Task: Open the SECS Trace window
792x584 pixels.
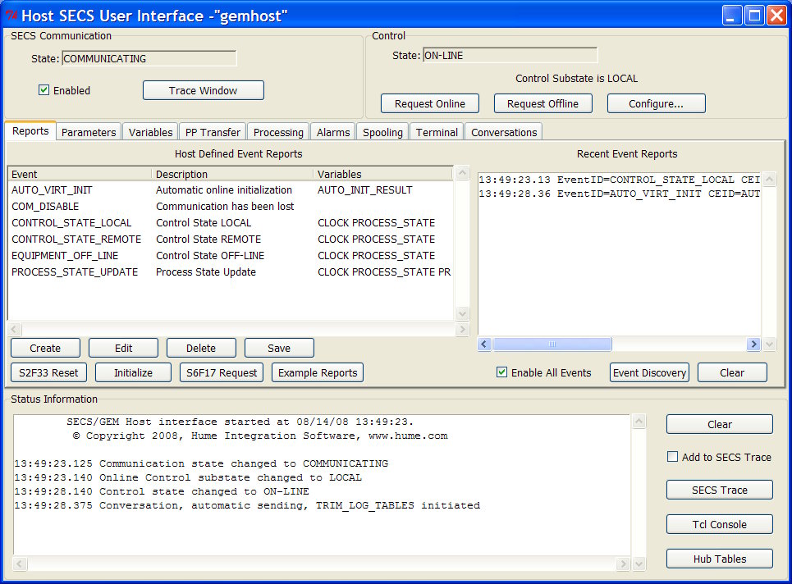Action: click(x=719, y=490)
